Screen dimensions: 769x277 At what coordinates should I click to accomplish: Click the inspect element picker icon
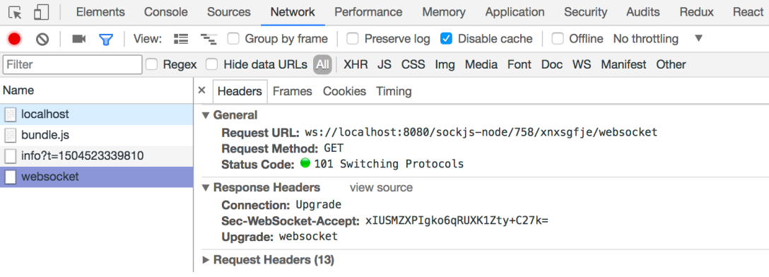[16, 12]
